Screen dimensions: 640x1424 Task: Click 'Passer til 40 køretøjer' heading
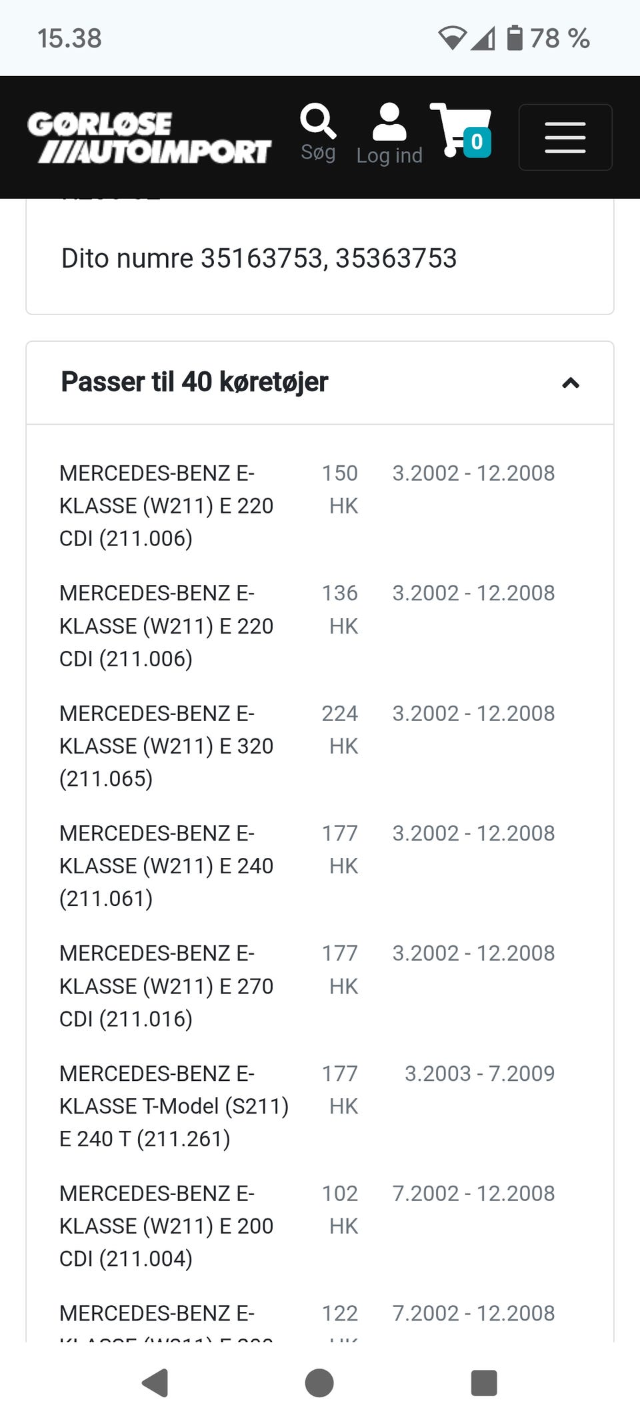[x=194, y=383]
